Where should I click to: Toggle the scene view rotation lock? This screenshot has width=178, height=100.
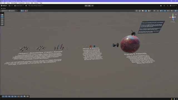click(176, 14)
